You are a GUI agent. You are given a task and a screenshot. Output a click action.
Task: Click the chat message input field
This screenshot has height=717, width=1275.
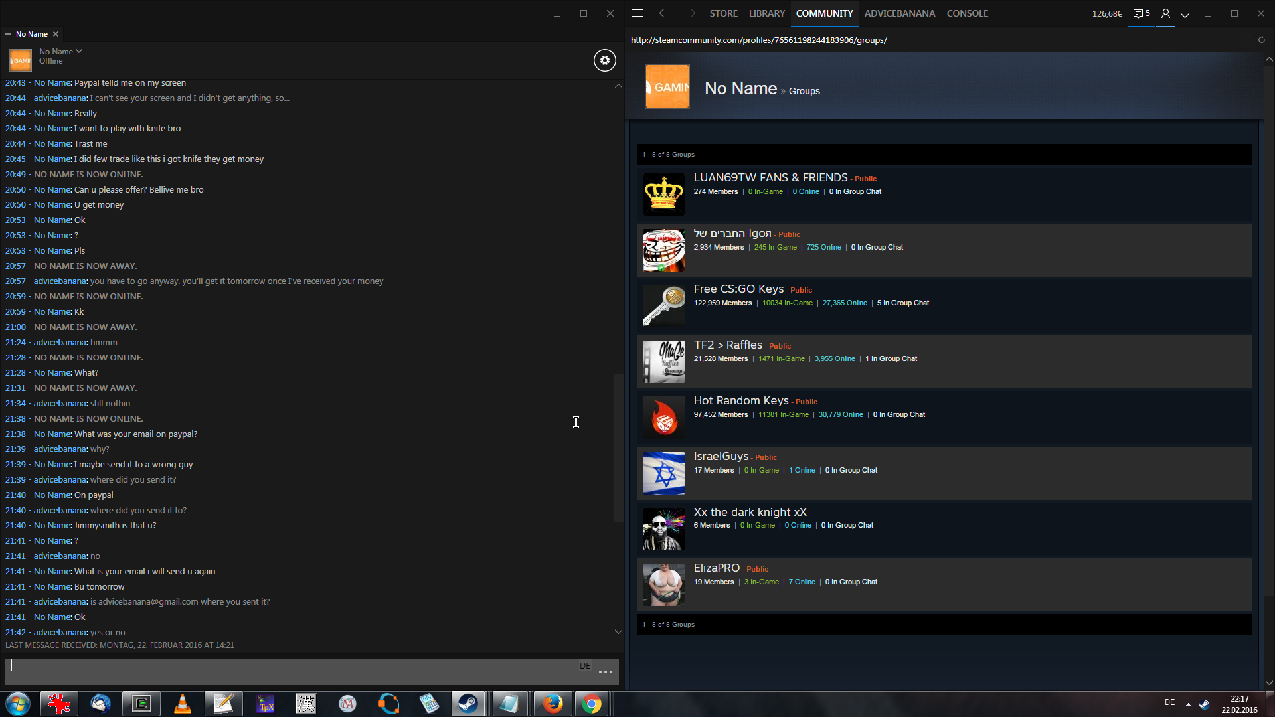[292, 671]
